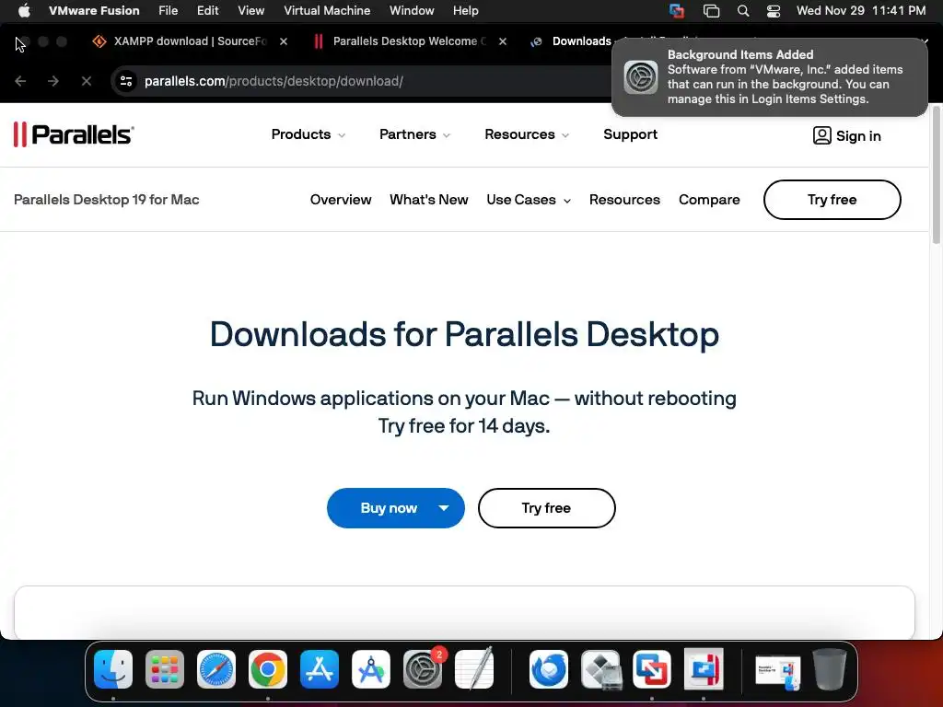
Task: Click the Sign in link
Action: pyautogui.click(x=858, y=136)
